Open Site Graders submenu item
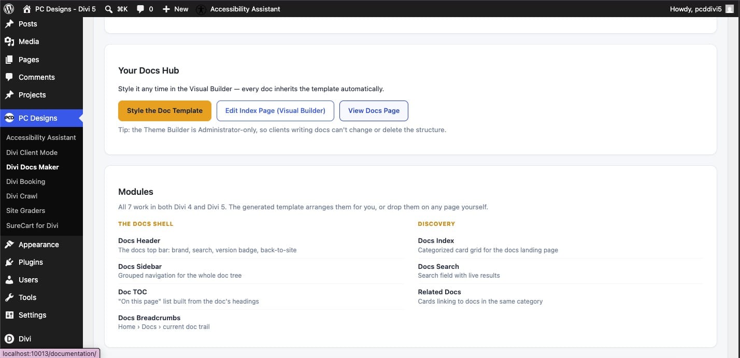 (25, 210)
